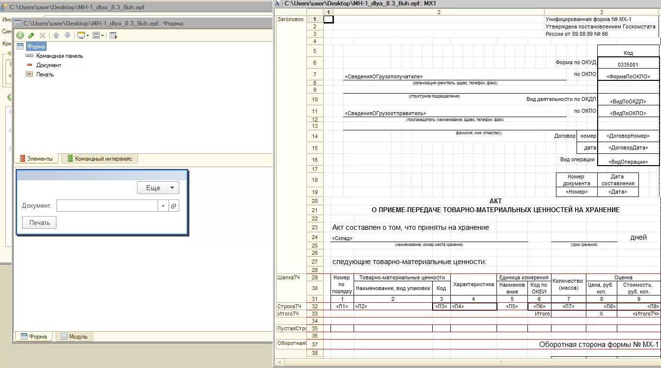661x368 pixels.
Task: Select the Форма root node in elements tree
Action: point(36,47)
